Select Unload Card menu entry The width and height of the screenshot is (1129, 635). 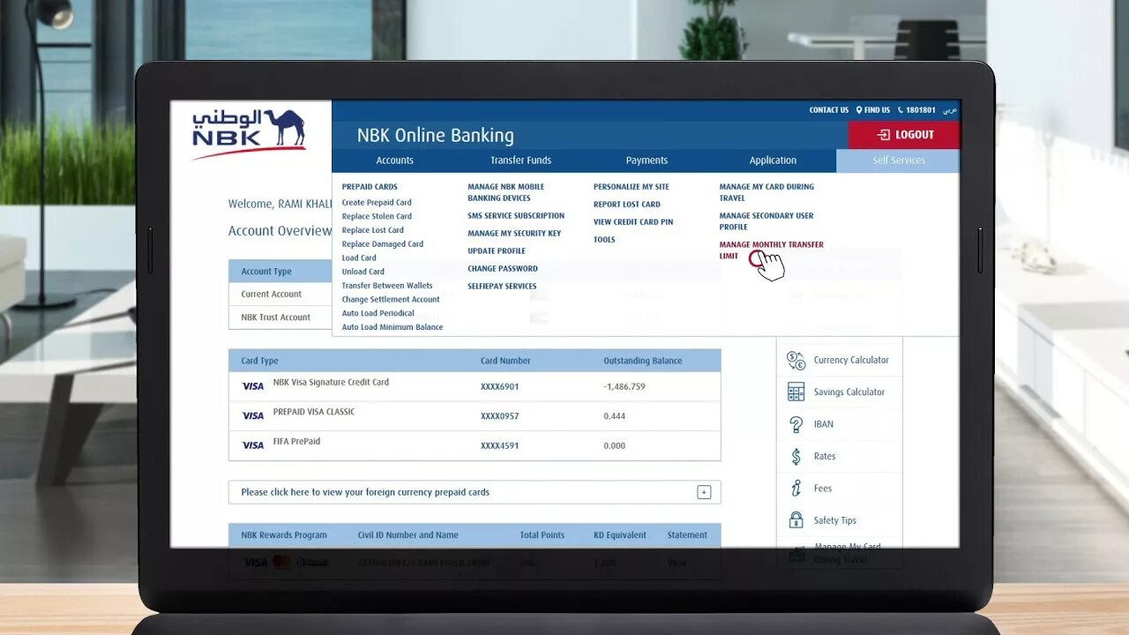click(363, 272)
